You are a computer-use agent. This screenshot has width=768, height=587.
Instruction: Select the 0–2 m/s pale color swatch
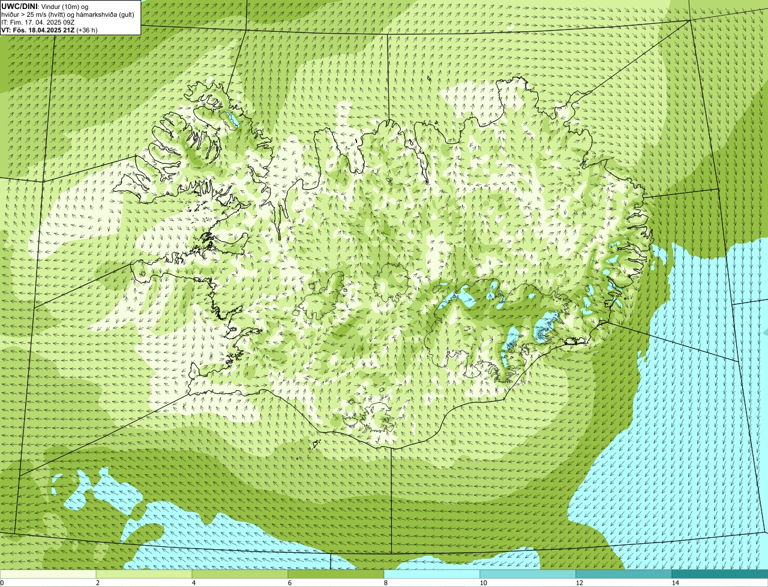[x=48, y=574]
